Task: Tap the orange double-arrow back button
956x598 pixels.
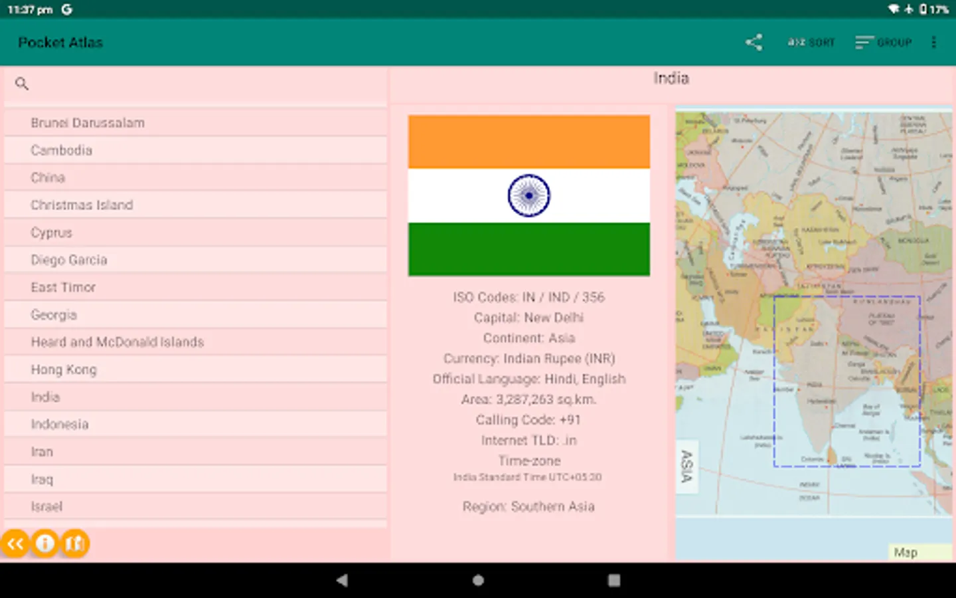Action: (x=15, y=544)
